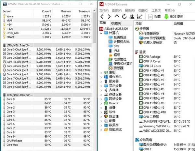Select Core 9 Clock row
The image size is (195, 151).
tap(47, 87)
